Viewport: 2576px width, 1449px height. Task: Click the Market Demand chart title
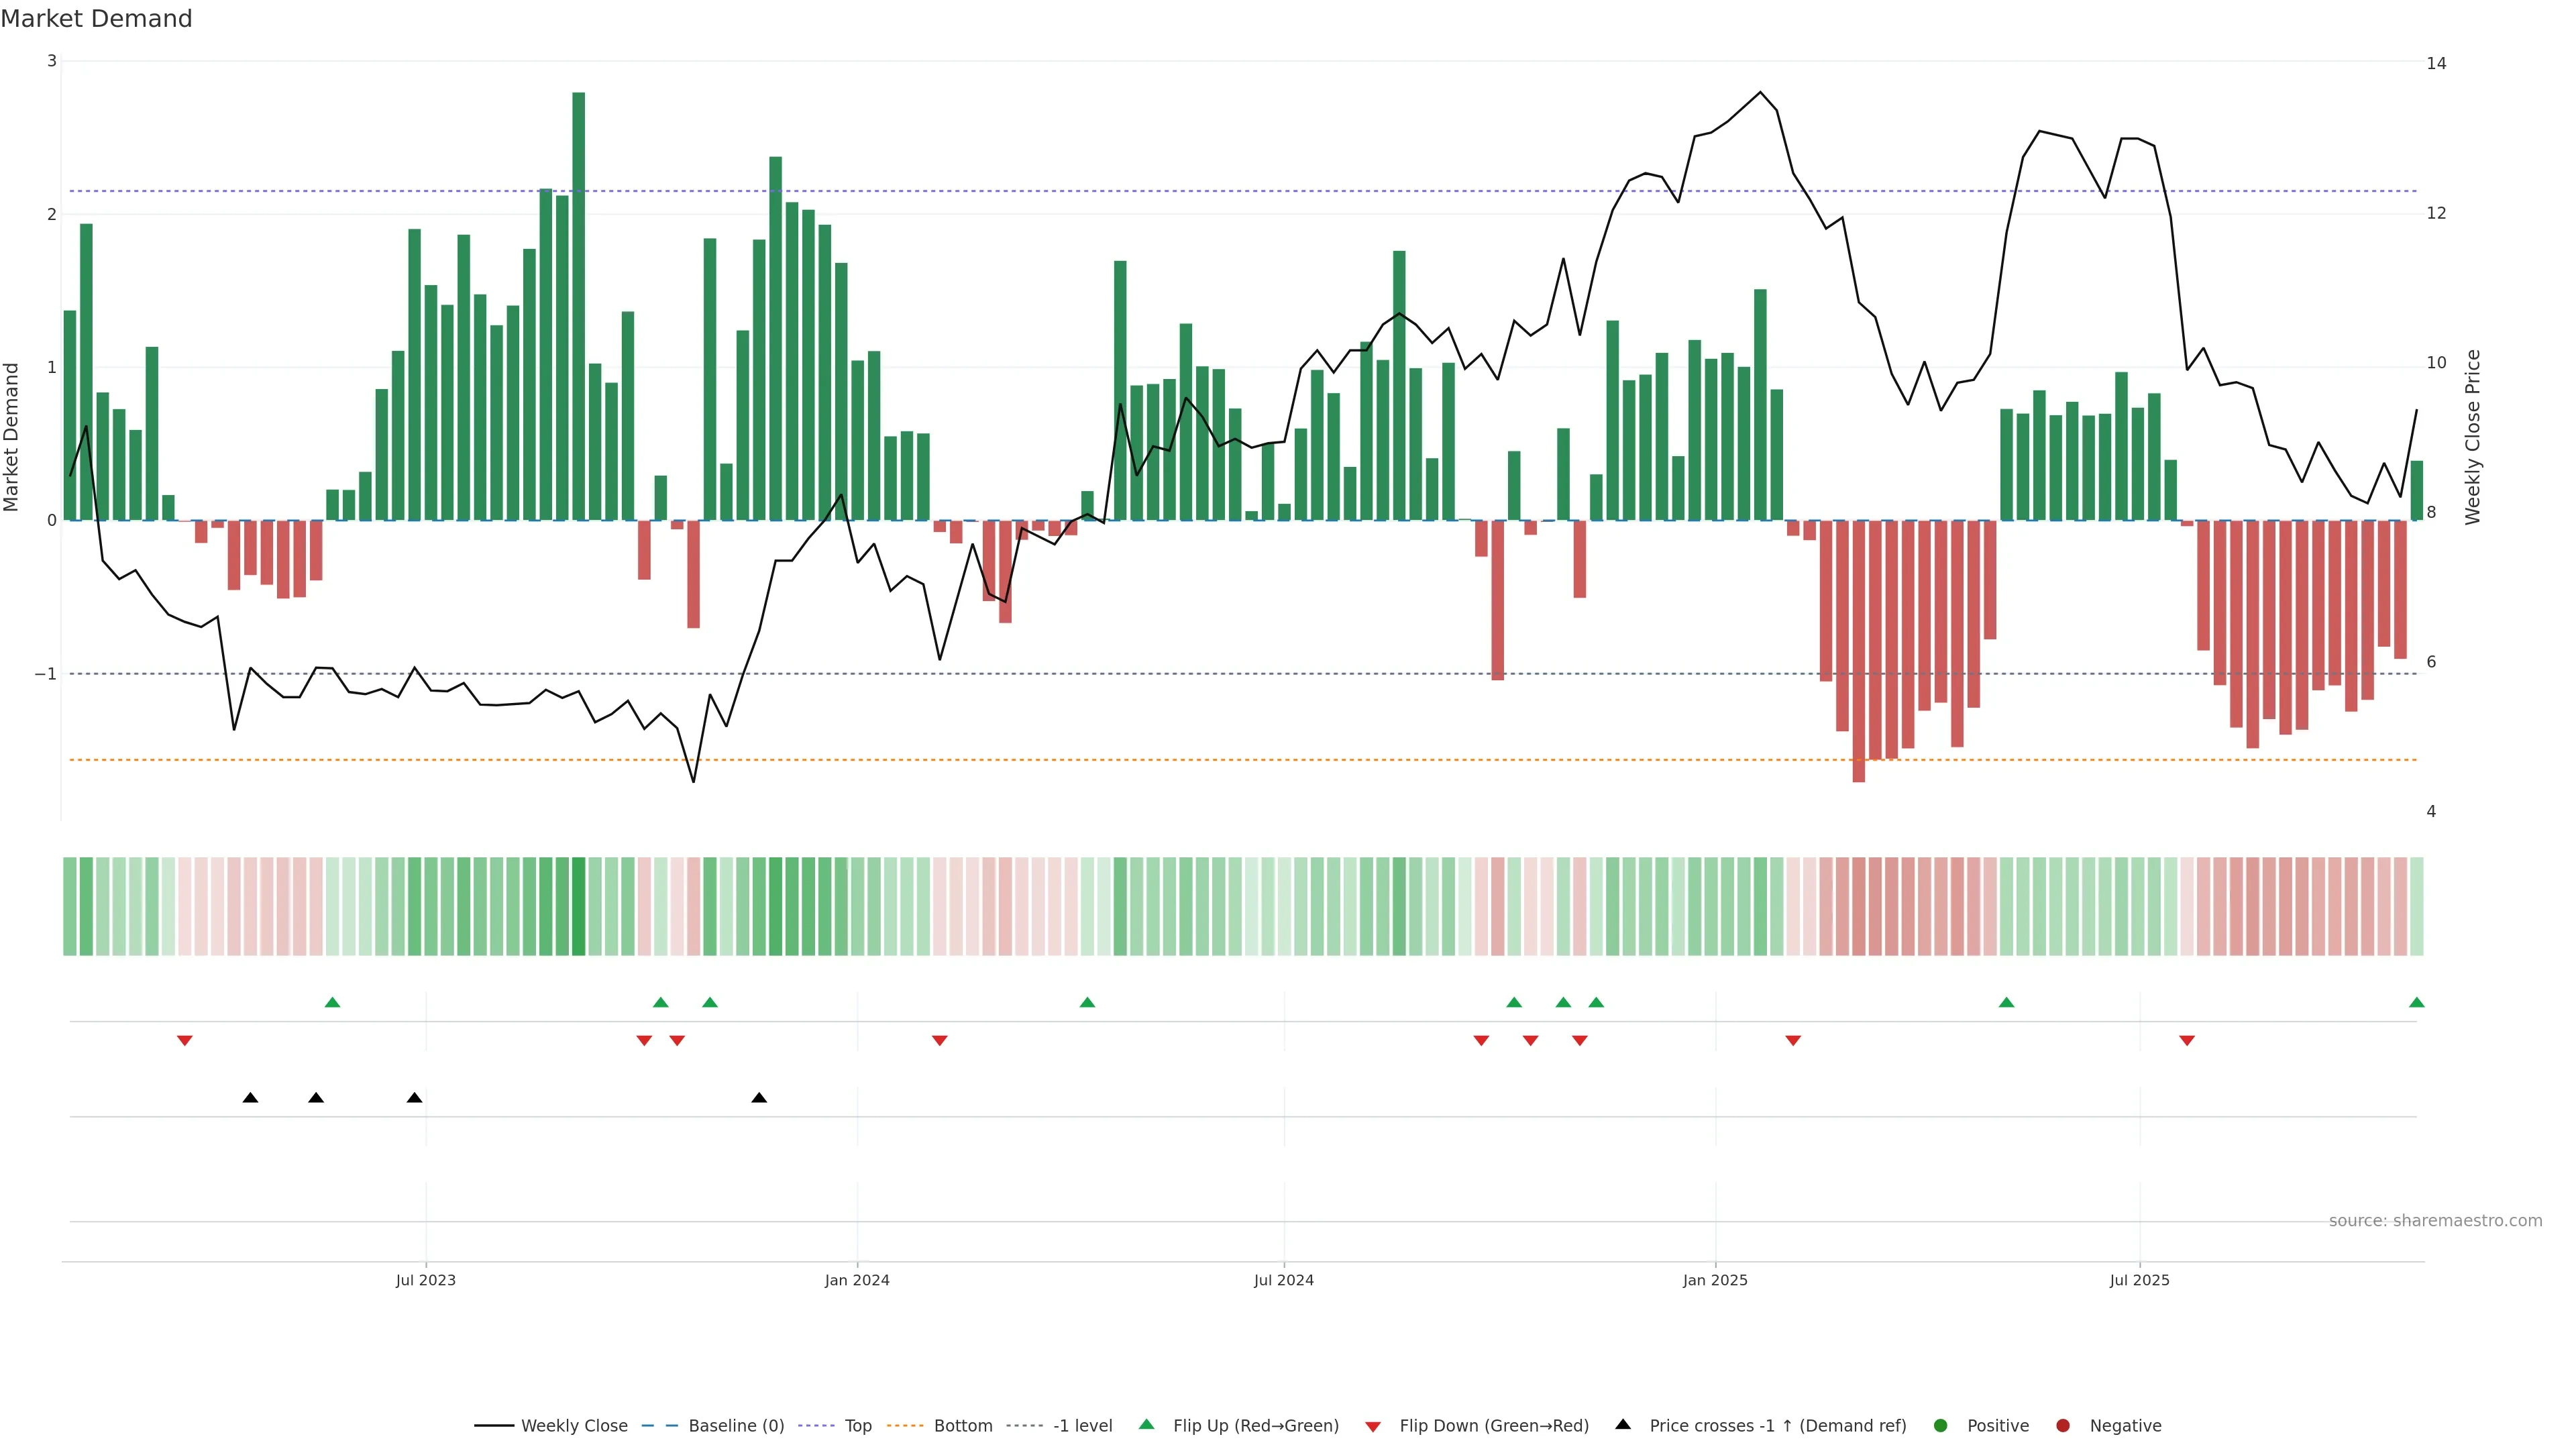96,19
